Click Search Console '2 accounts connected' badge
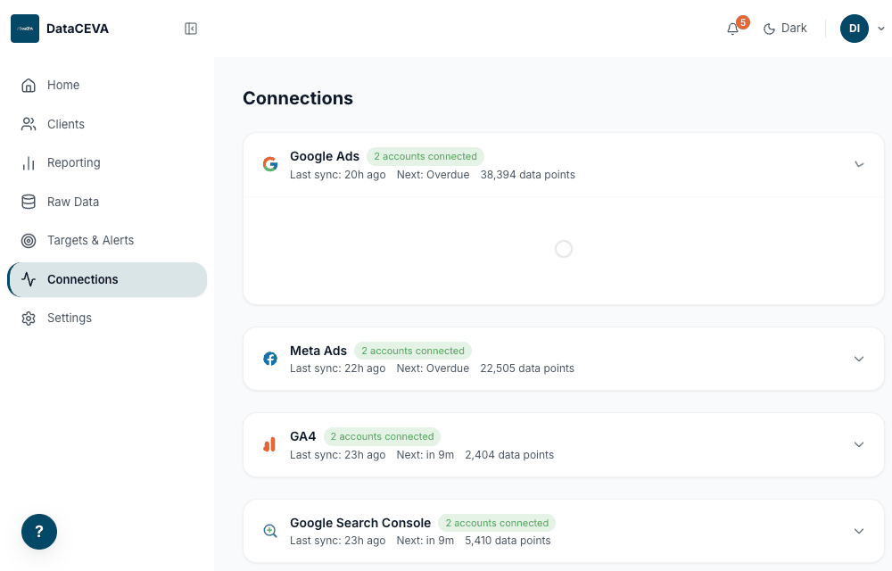Screen dimensions: 892x571 point(497,523)
